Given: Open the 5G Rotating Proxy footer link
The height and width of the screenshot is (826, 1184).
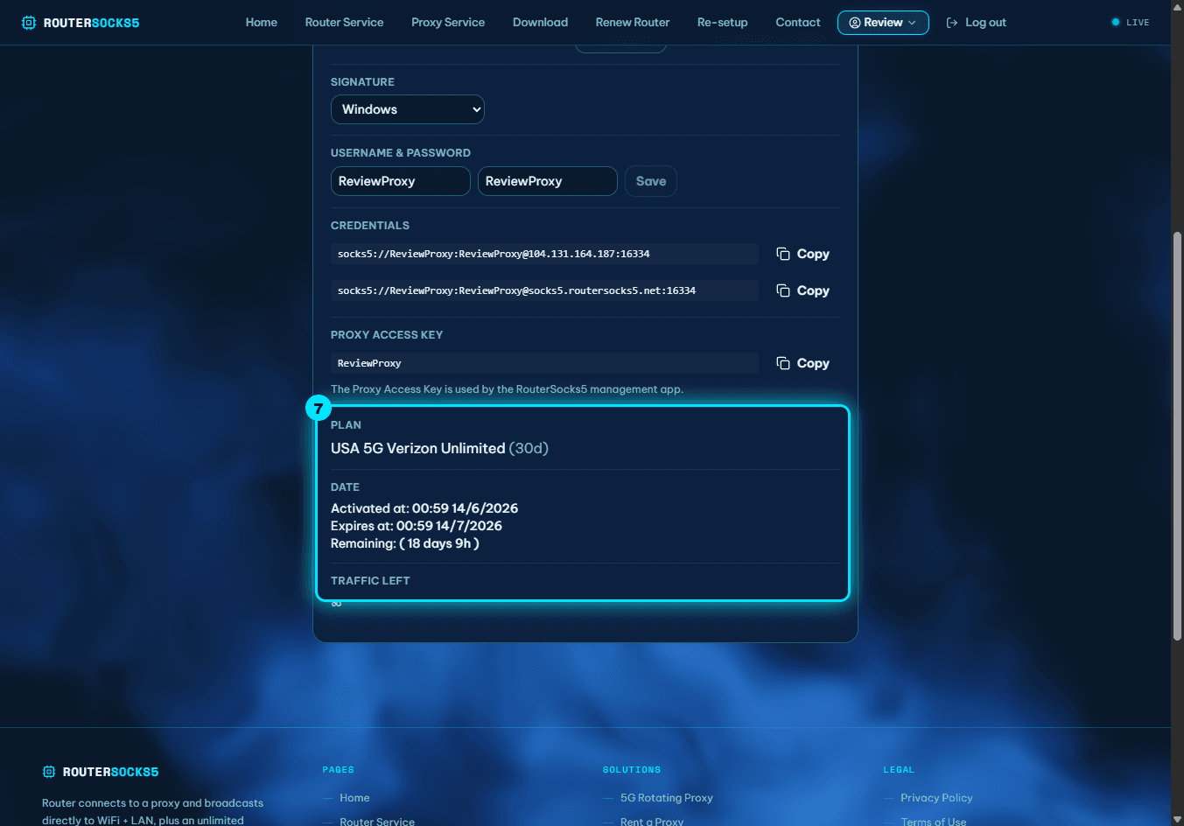Looking at the screenshot, I should (x=667, y=798).
